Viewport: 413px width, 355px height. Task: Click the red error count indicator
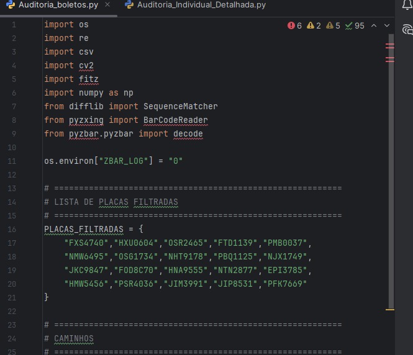coord(295,25)
